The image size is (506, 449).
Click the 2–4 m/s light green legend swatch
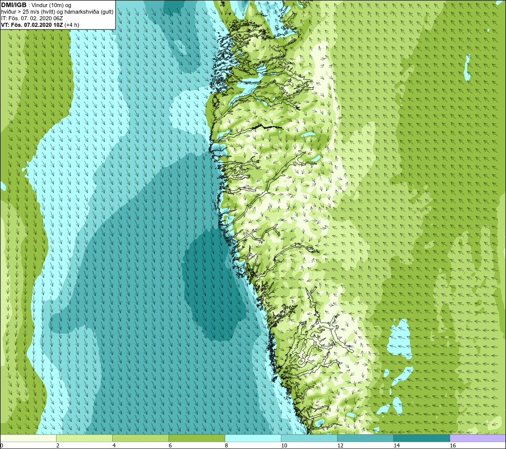coord(85,438)
